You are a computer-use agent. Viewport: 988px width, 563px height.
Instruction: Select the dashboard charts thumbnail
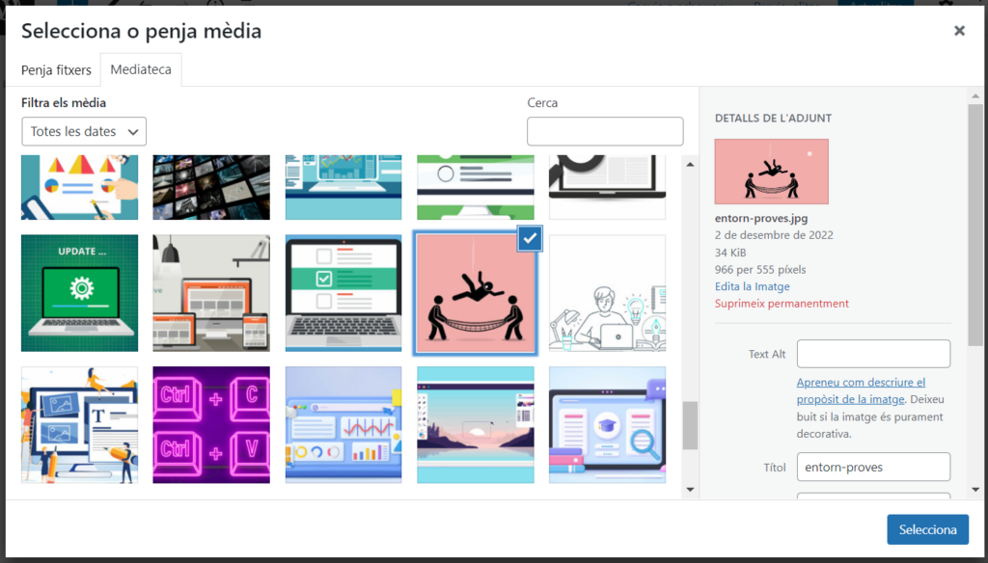pyautogui.click(x=343, y=424)
